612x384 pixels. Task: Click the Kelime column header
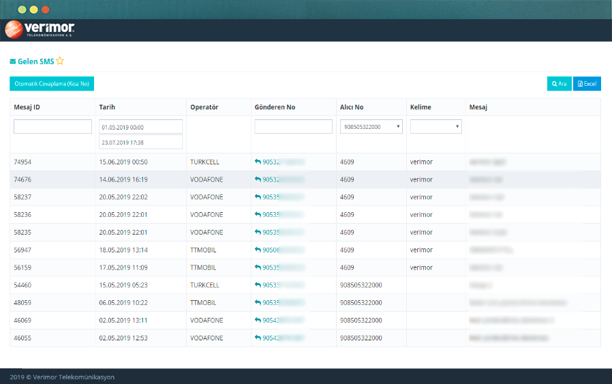(x=420, y=107)
